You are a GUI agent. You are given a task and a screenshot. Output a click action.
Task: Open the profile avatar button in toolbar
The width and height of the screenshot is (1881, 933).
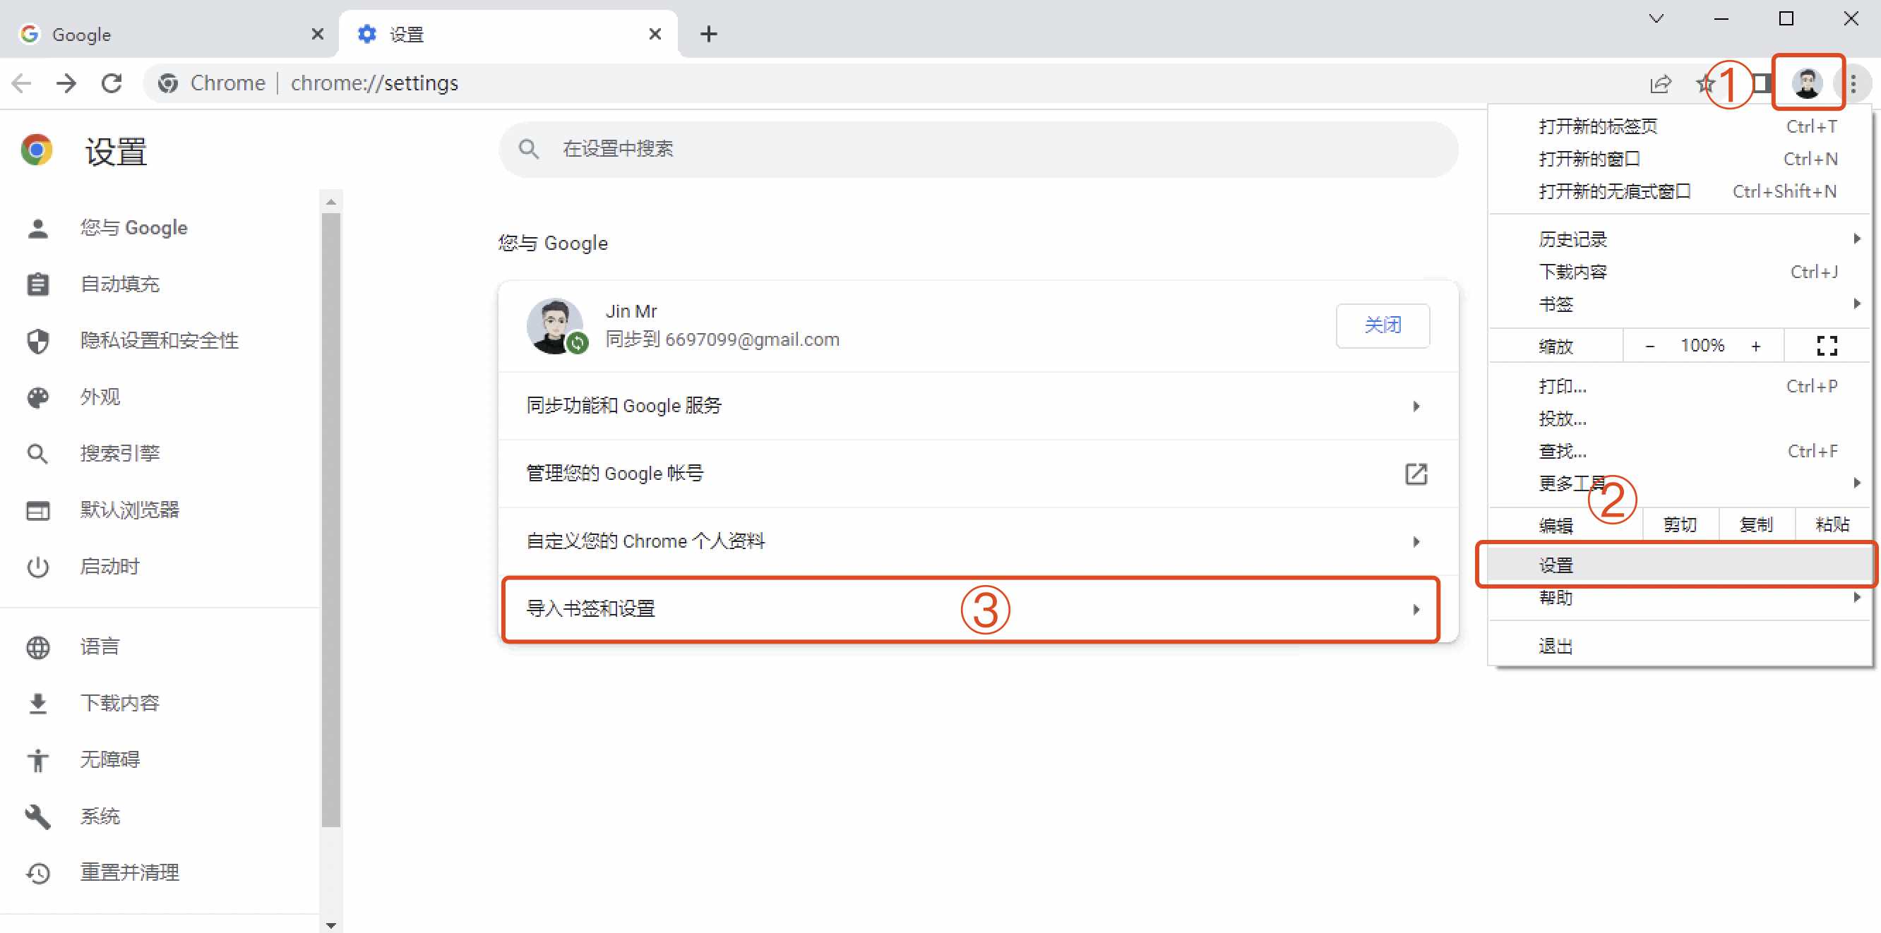[1808, 83]
